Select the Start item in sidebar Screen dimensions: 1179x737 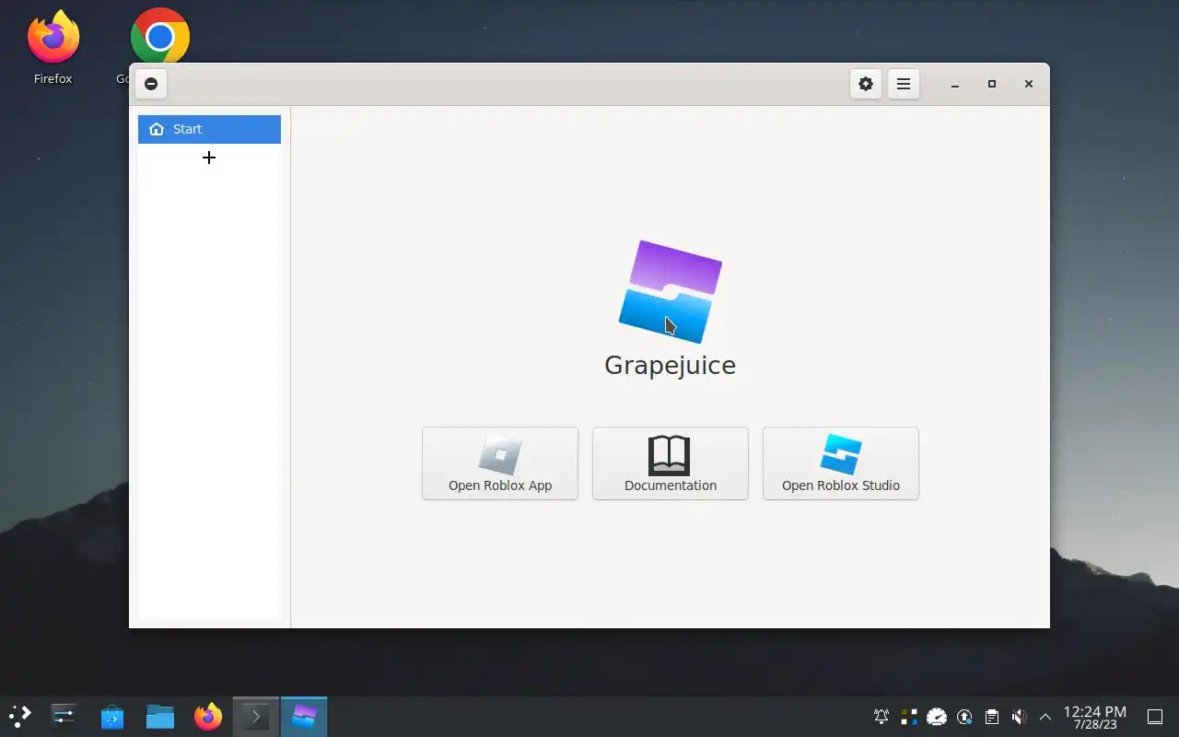(x=209, y=129)
